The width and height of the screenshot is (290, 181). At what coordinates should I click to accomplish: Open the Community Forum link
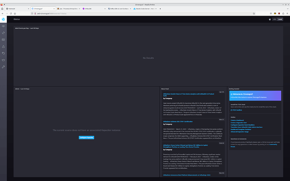tap(273, 144)
